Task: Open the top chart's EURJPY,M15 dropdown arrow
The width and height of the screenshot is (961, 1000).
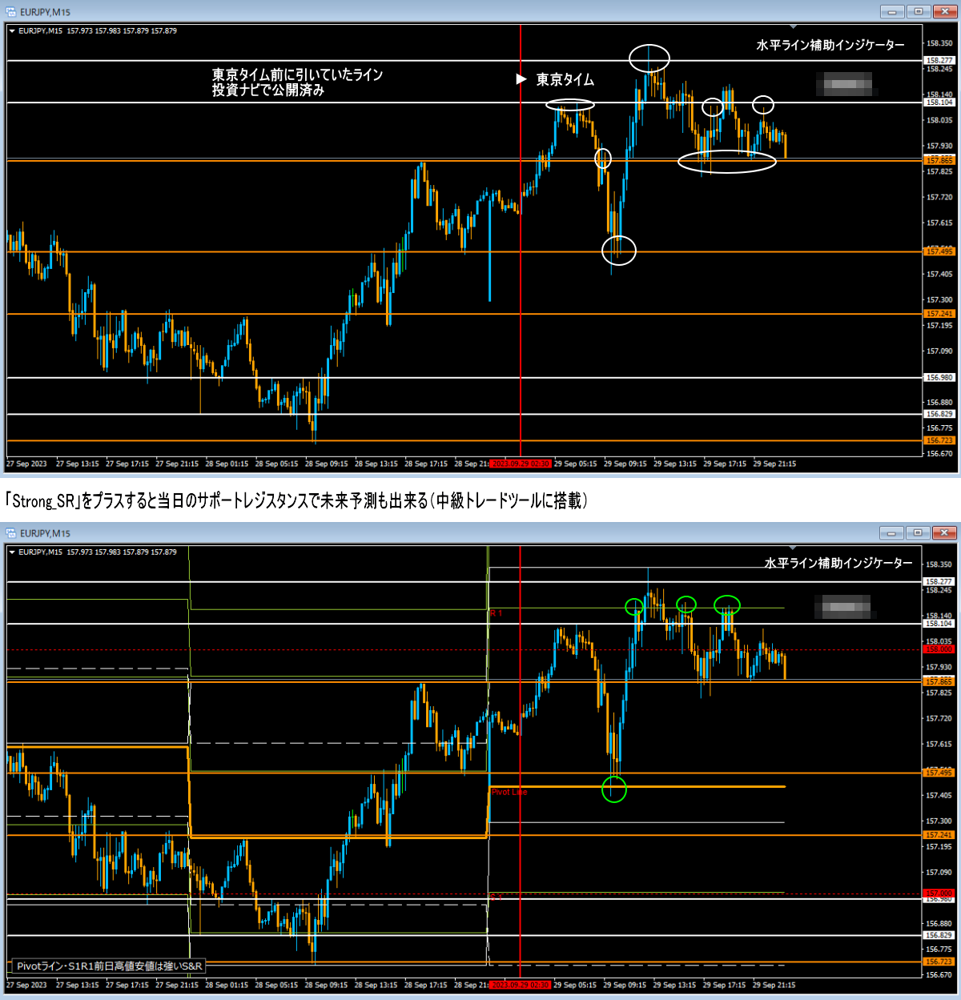Action: click(x=12, y=31)
